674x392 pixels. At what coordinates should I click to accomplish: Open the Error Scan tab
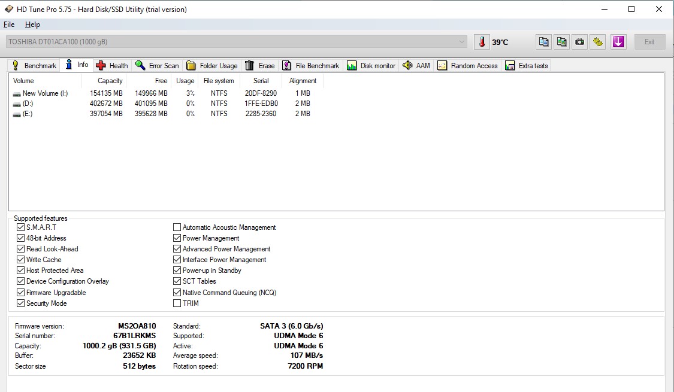[x=157, y=66]
